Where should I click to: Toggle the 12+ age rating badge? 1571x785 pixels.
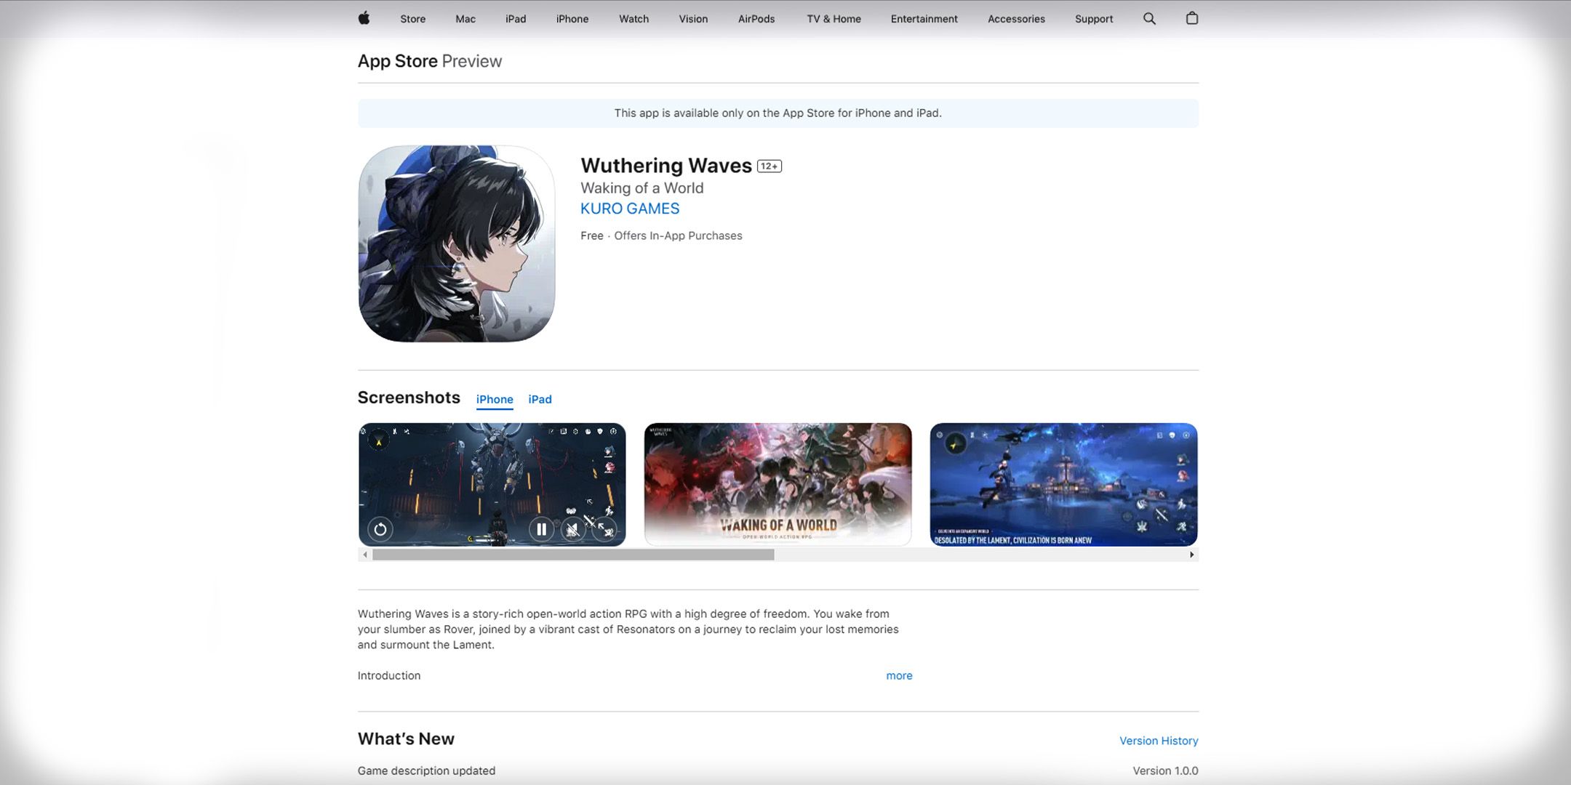click(x=770, y=165)
